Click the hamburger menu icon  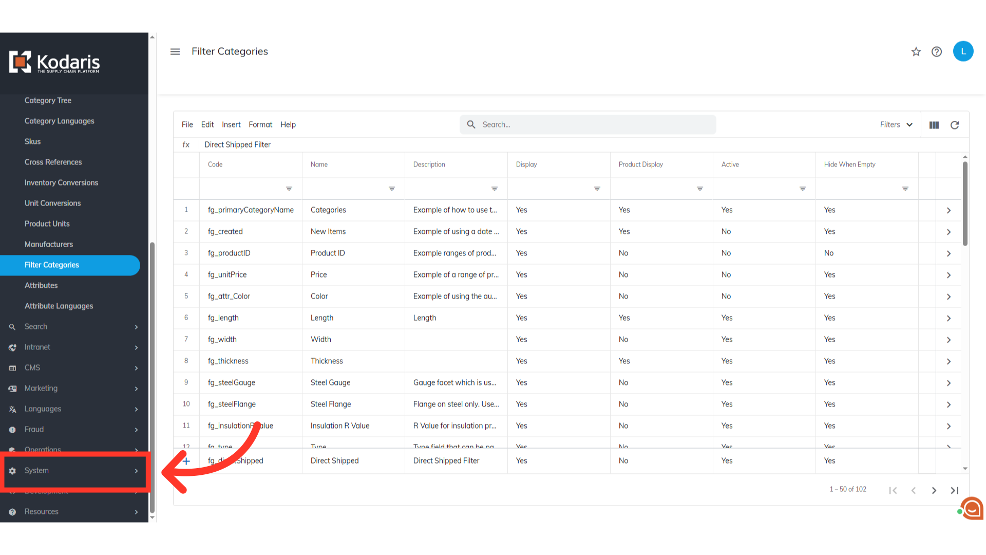point(175,51)
